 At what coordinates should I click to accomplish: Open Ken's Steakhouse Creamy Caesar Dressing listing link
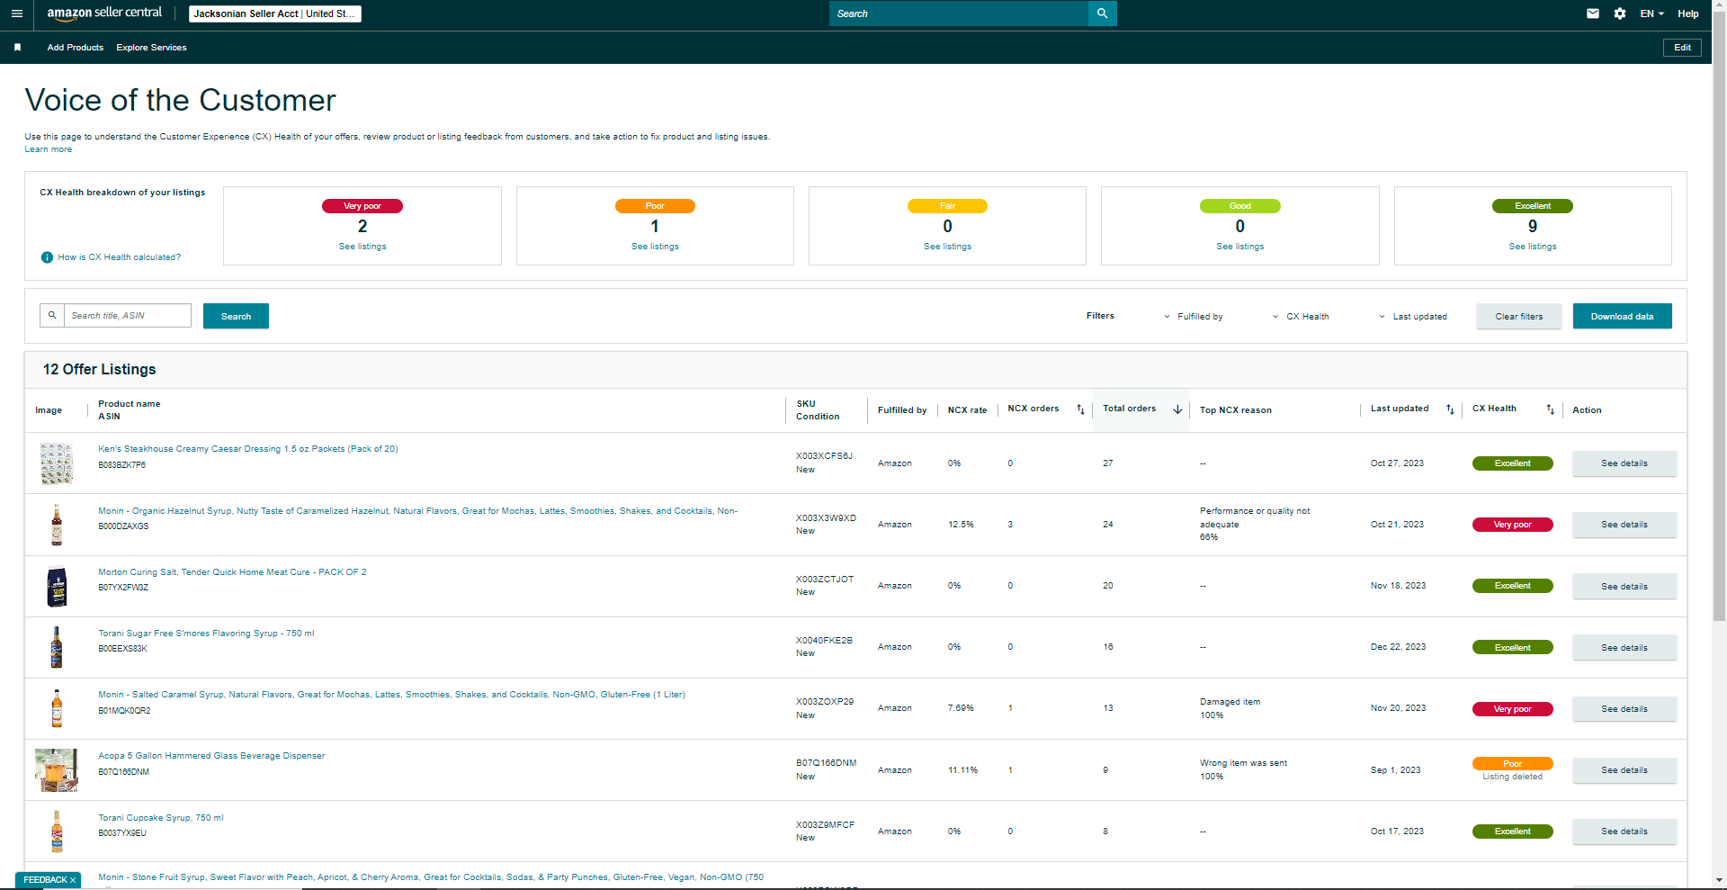[248, 449]
